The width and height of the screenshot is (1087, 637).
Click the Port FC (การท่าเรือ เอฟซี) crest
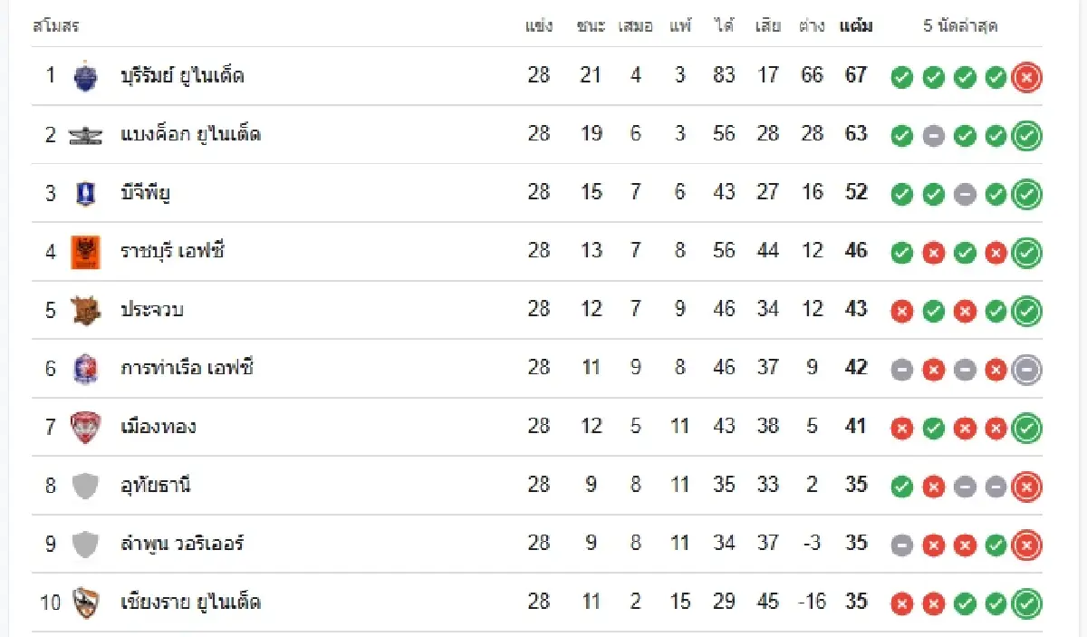click(x=84, y=369)
